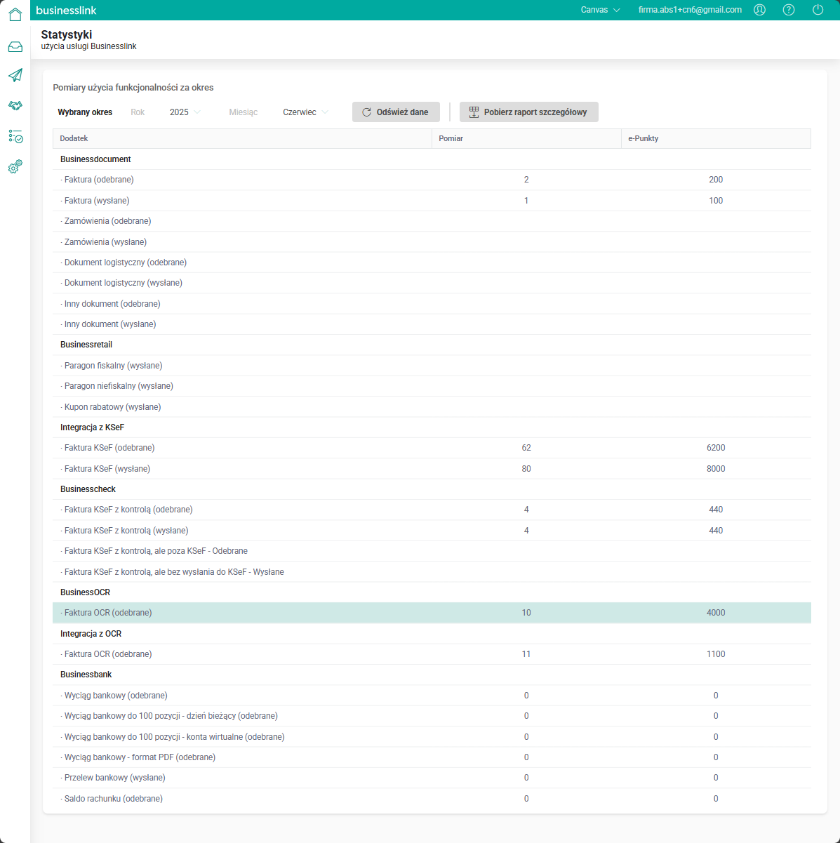Open the year 2025 dropdown
The height and width of the screenshot is (843, 840).
185,112
